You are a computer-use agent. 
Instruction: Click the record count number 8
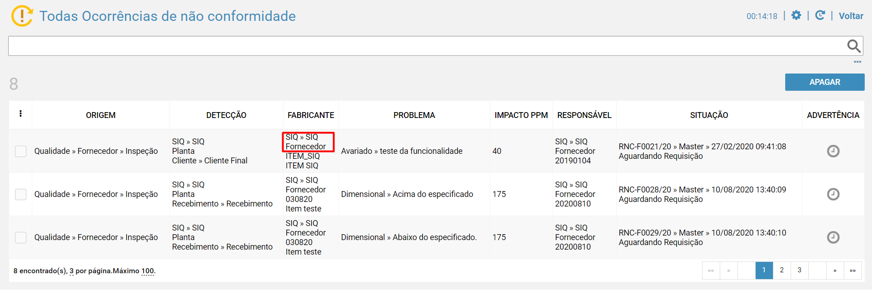14,84
